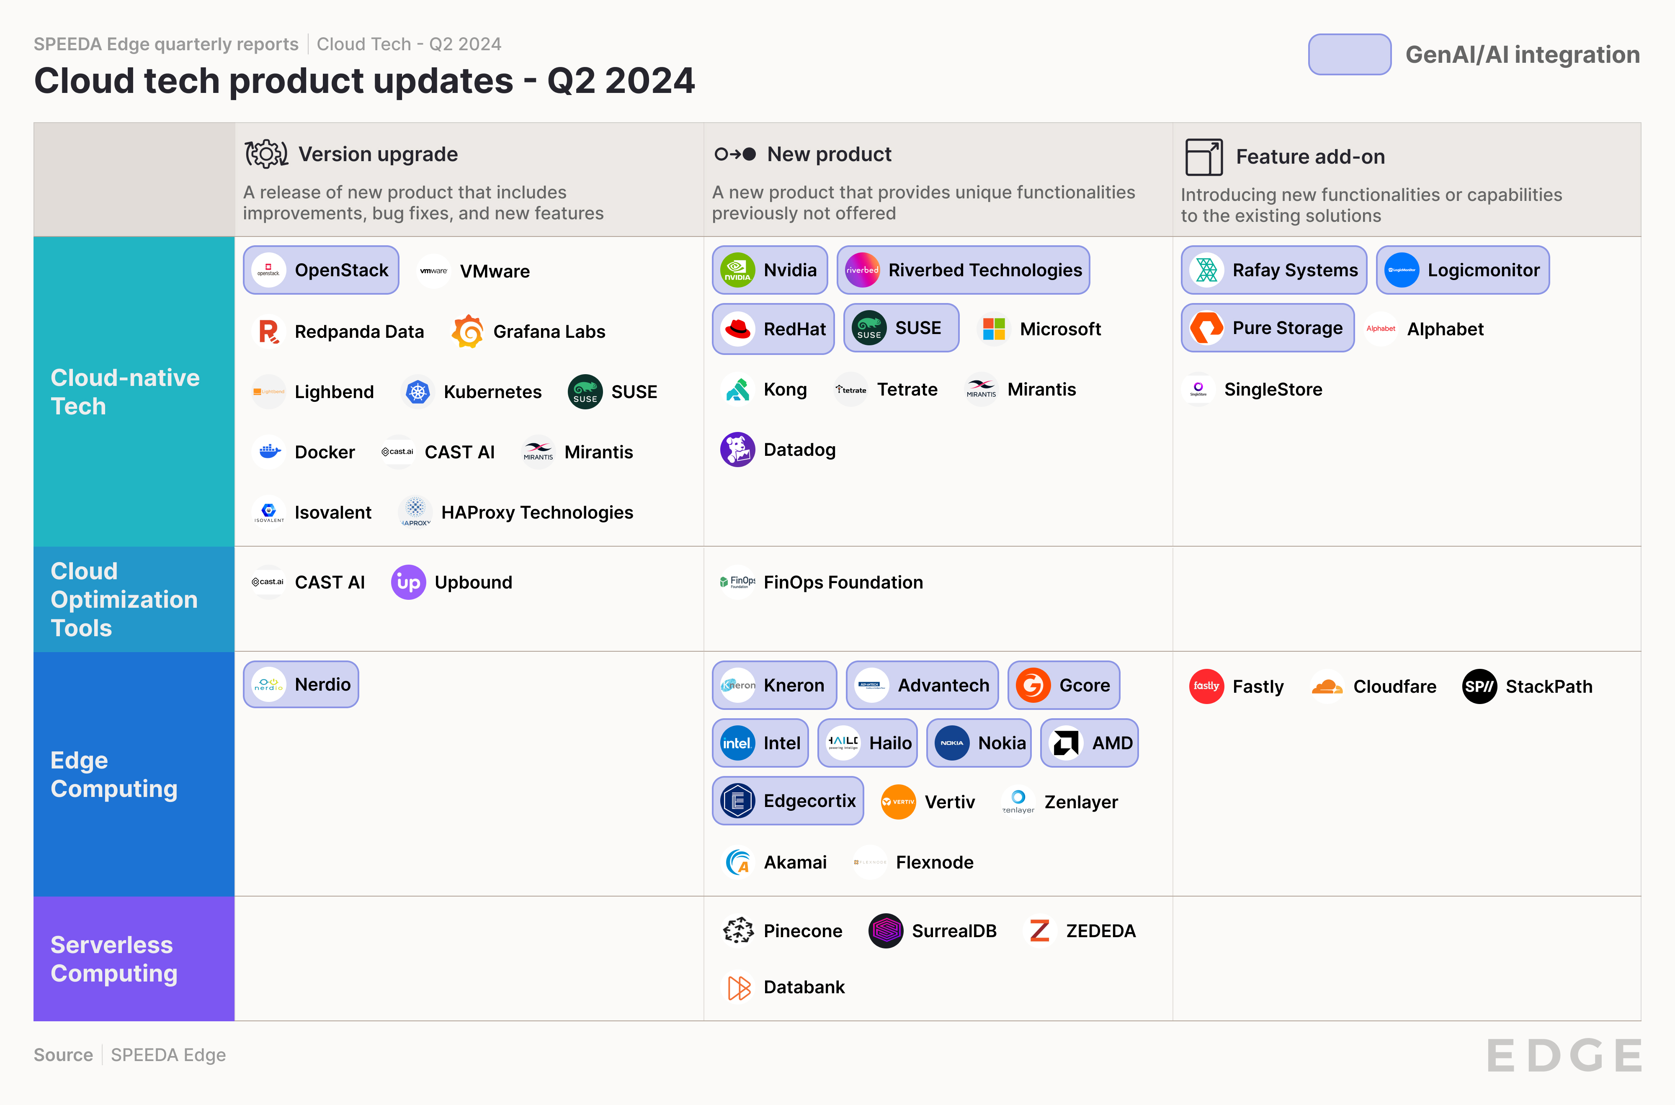Click the Pinecone logo icon

pyautogui.click(x=737, y=931)
